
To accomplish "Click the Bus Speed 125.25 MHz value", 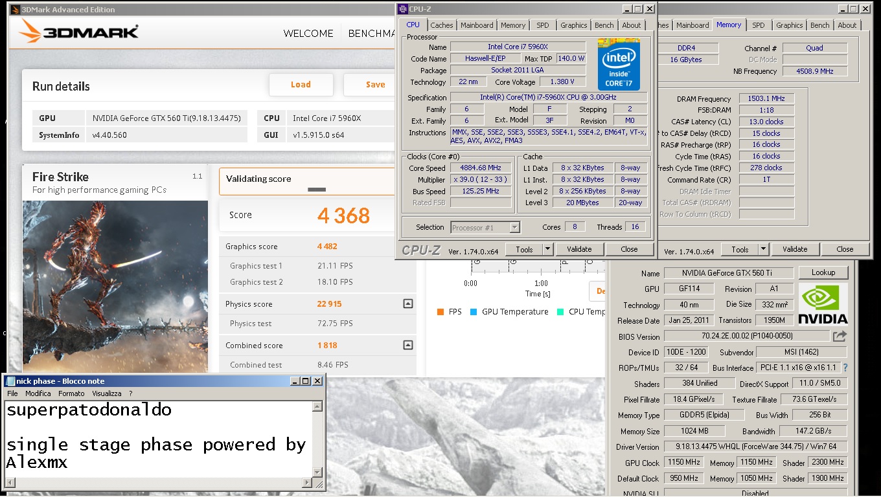I will 480,191.
